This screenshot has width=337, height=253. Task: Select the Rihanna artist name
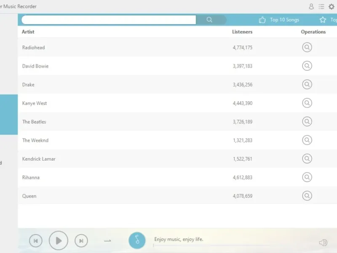31,178
